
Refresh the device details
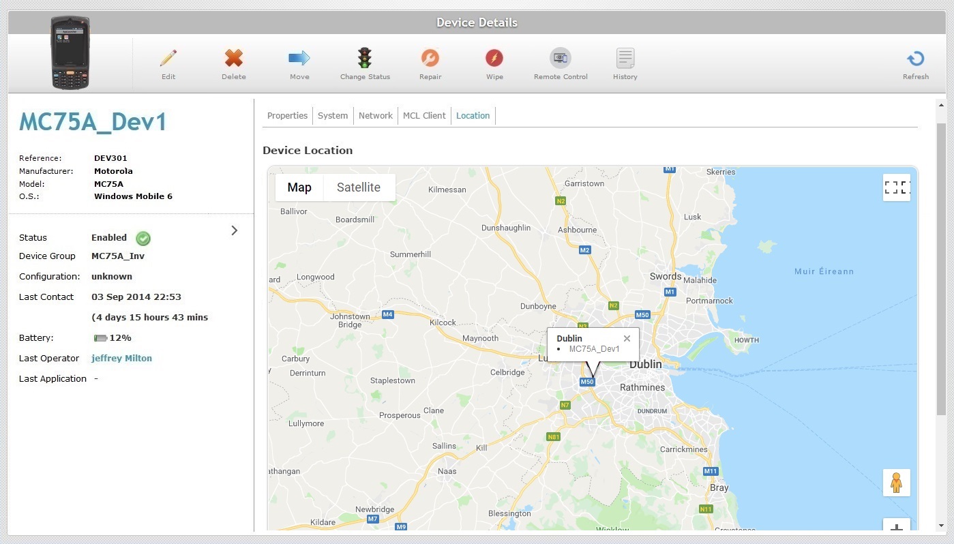coord(915,59)
